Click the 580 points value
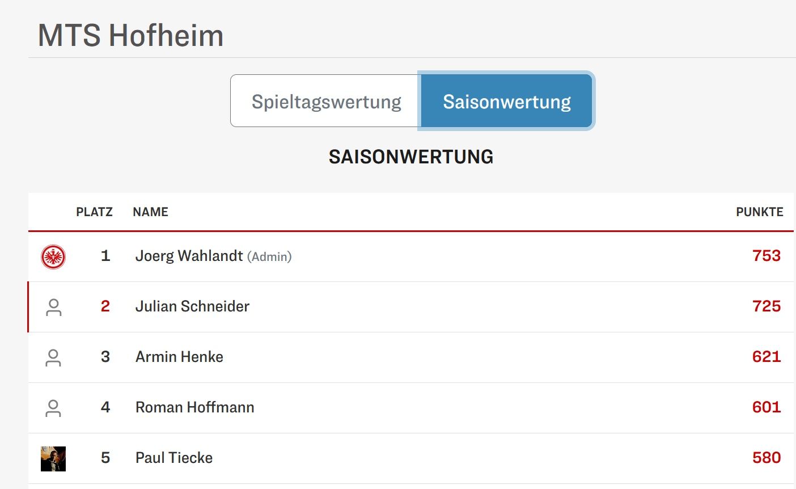 (767, 458)
